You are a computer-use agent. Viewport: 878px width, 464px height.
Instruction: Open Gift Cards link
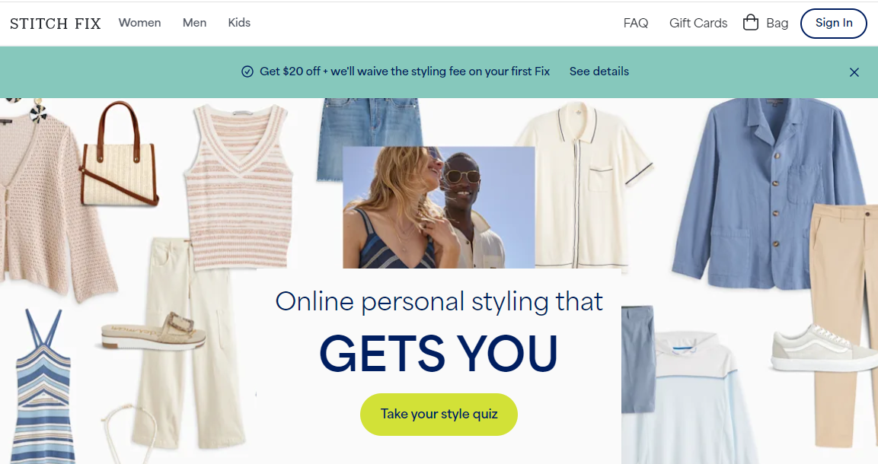click(x=698, y=24)
